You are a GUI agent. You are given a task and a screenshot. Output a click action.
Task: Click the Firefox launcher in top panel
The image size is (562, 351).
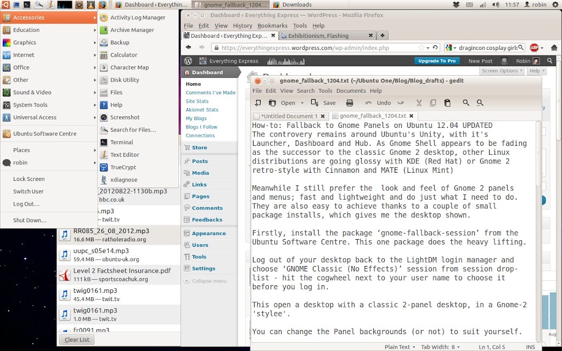103,4
